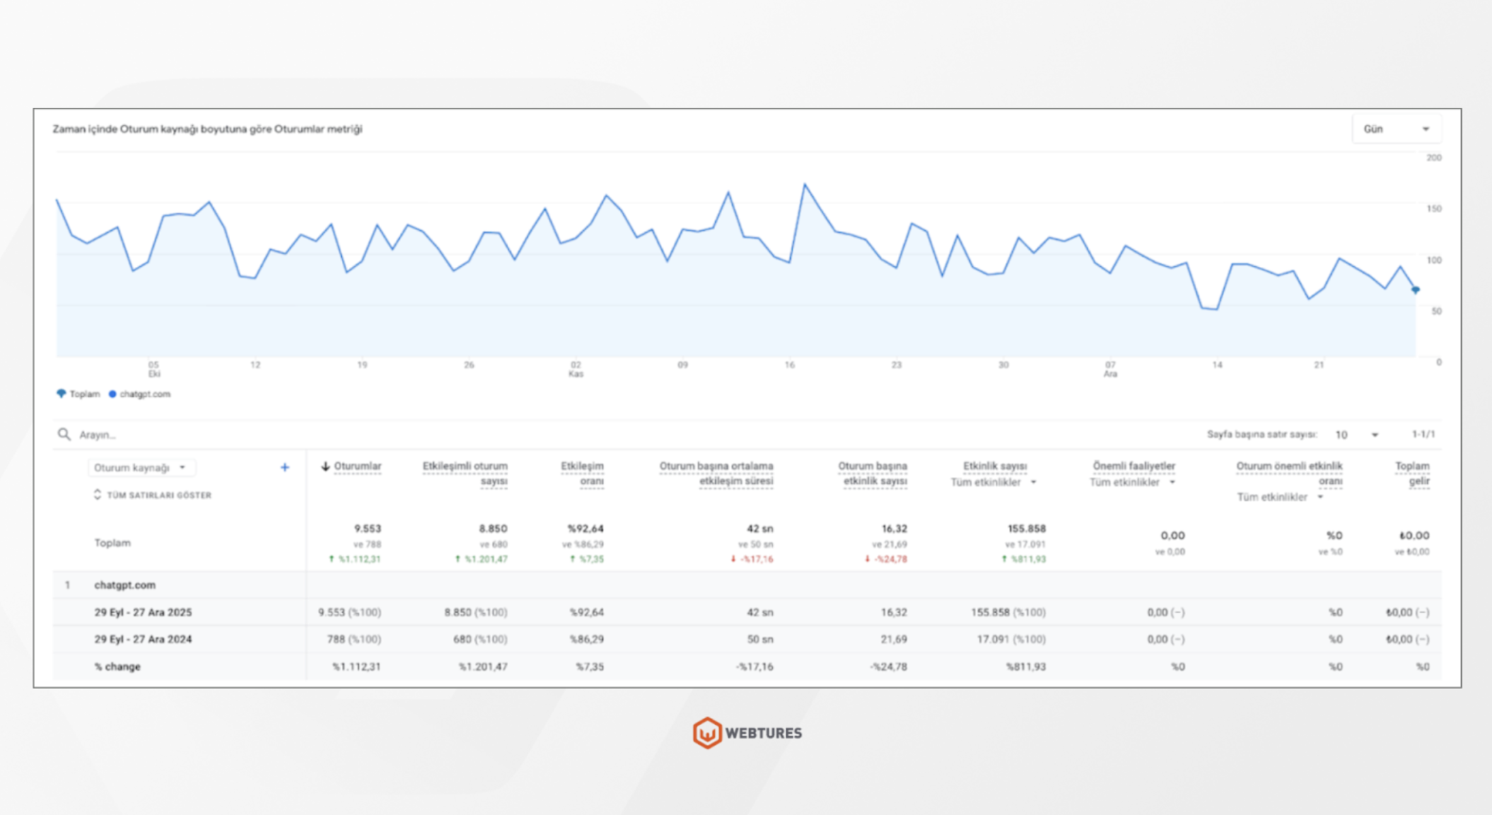Click the search magnifier icon

(x=64, y=434)
